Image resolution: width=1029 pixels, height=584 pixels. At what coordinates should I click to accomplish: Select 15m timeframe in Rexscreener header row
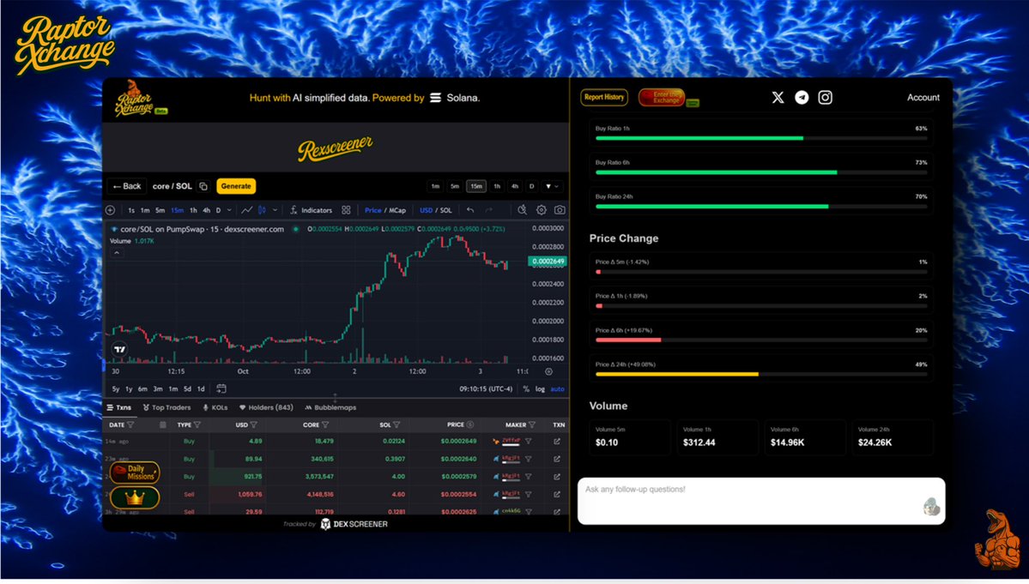pos(475,186)
